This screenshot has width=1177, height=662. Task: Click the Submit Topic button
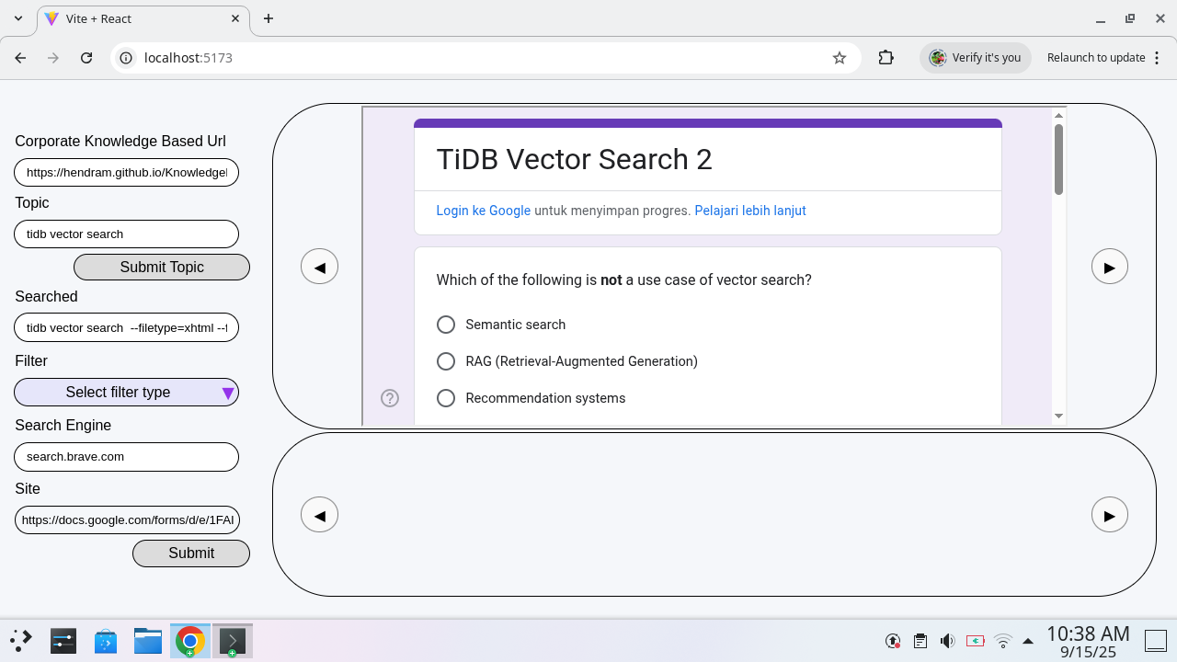point(162,267)
